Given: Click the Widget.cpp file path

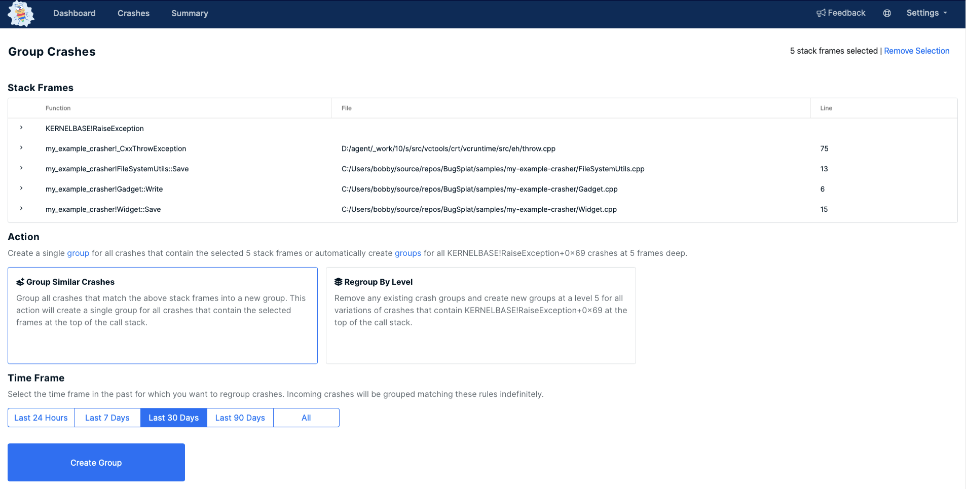Looking at the screenshot, I should click(479, 209).
